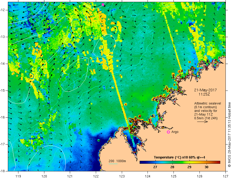Click the colorbar tick label '28'

172,167
